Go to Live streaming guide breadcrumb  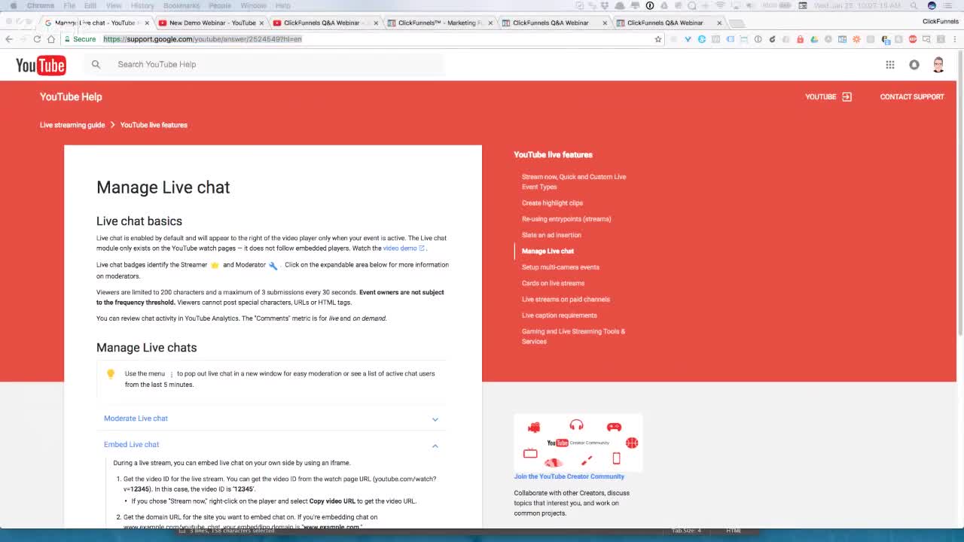(72, 125)
